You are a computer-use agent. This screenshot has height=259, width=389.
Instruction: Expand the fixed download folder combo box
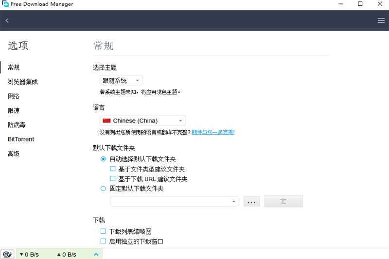[x=175, y=202]
